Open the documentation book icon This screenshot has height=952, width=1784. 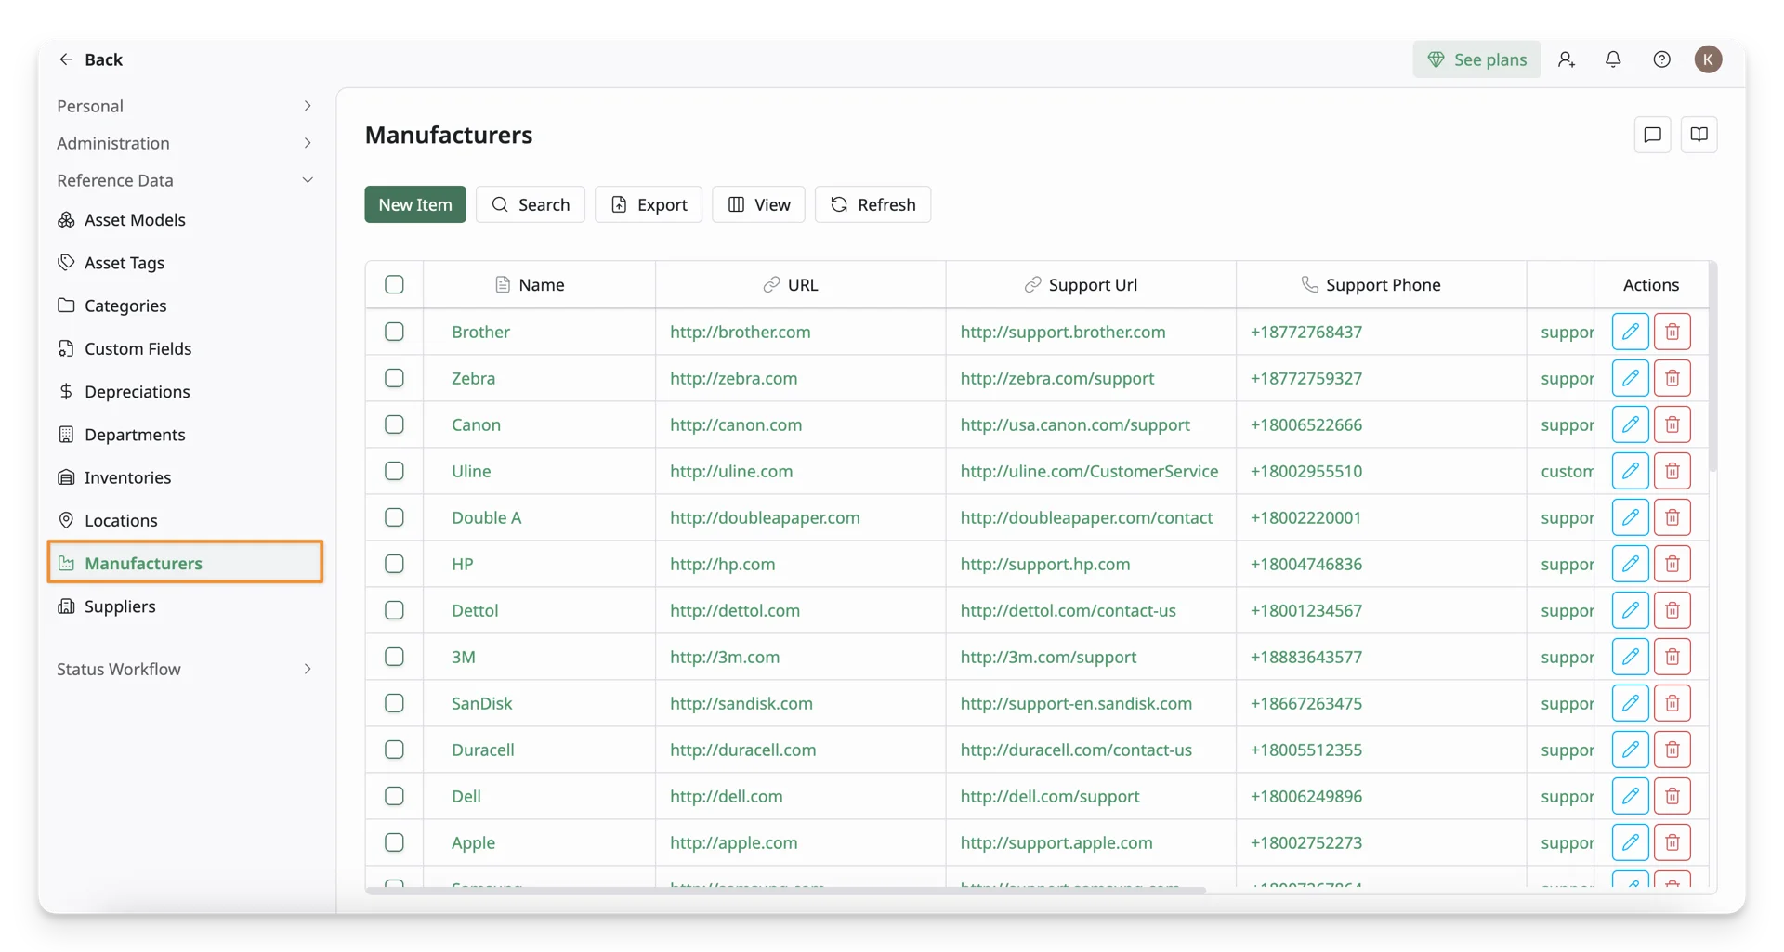point(1699,135)
